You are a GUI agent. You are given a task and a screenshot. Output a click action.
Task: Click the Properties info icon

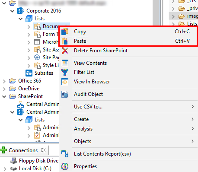pos(65,166)
